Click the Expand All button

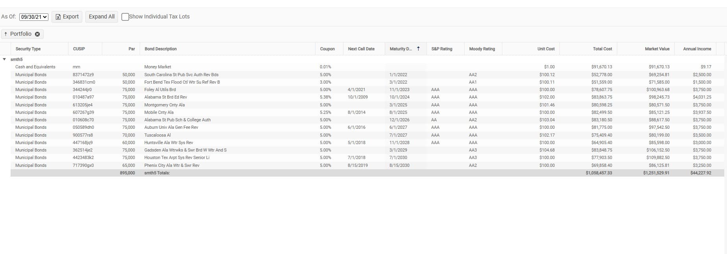(101, 17)
